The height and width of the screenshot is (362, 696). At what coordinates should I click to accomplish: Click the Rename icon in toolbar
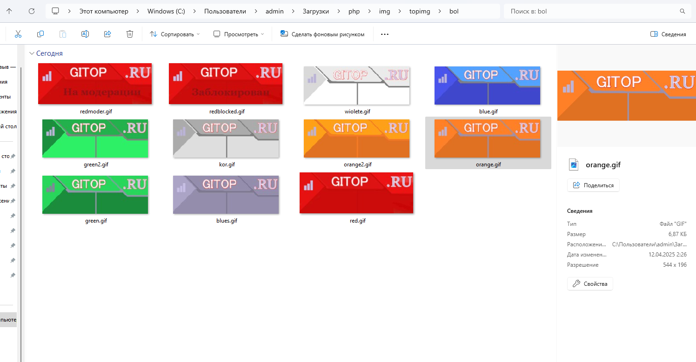[x=85, y=34]
